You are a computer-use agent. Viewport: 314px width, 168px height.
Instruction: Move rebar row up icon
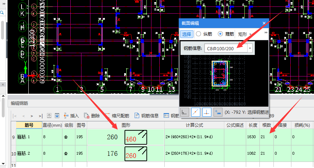pyautogui.click(x=49, y=116)
